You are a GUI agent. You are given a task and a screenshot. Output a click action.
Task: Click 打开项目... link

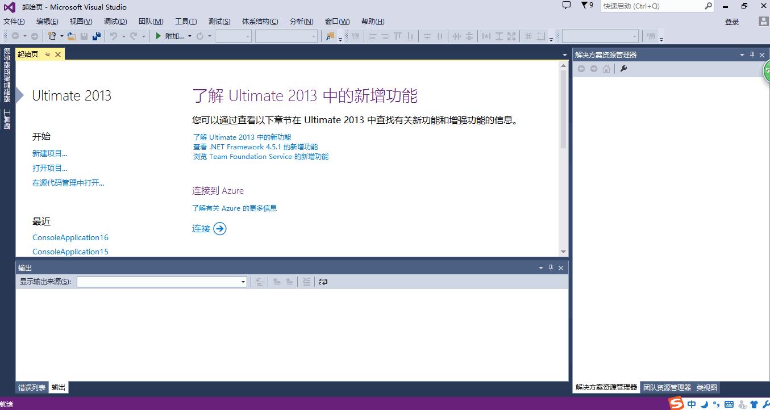click(50, 168)
